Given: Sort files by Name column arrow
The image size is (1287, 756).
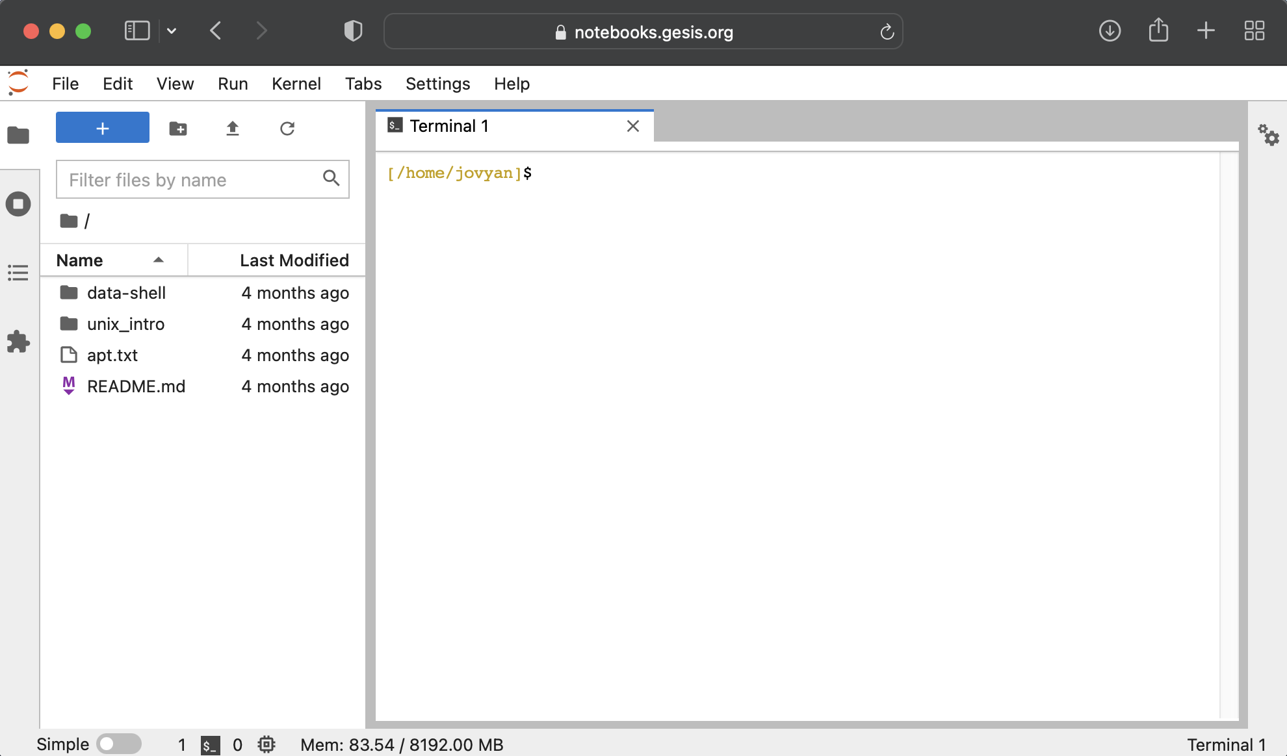Looking at the screenshot, I should coord(158,260).
